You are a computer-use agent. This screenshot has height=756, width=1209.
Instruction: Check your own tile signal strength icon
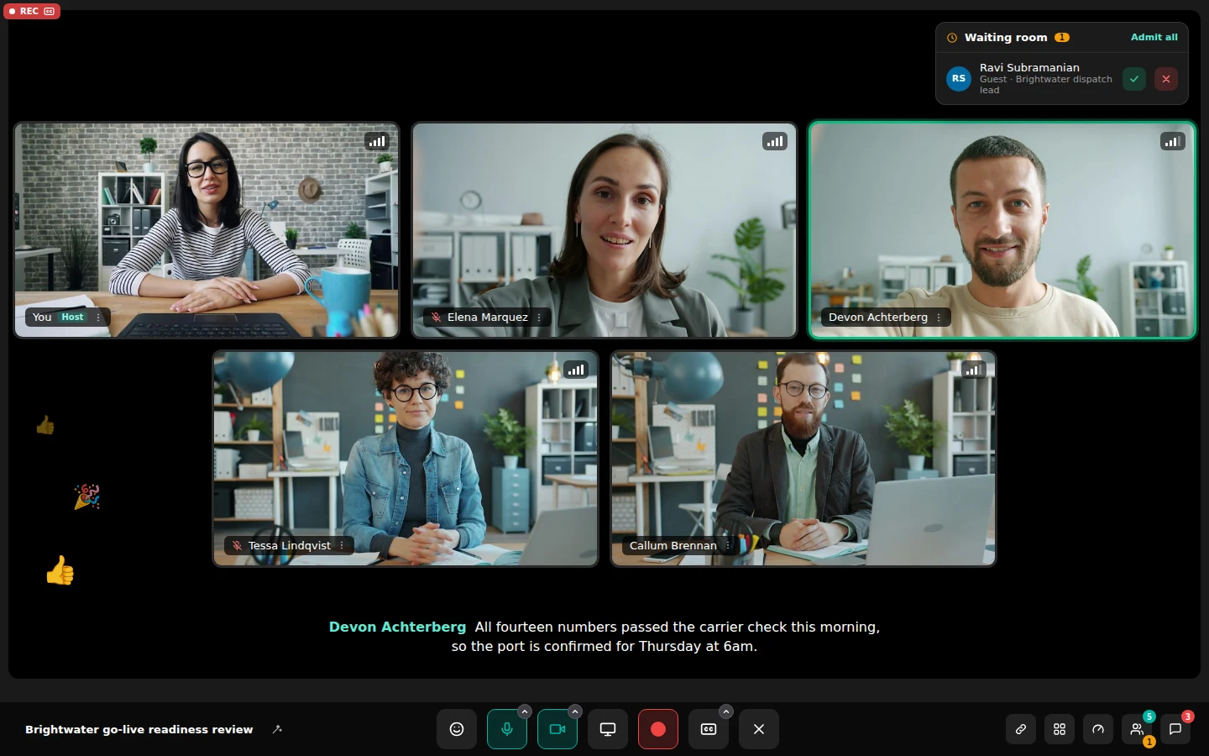[377, 141]
